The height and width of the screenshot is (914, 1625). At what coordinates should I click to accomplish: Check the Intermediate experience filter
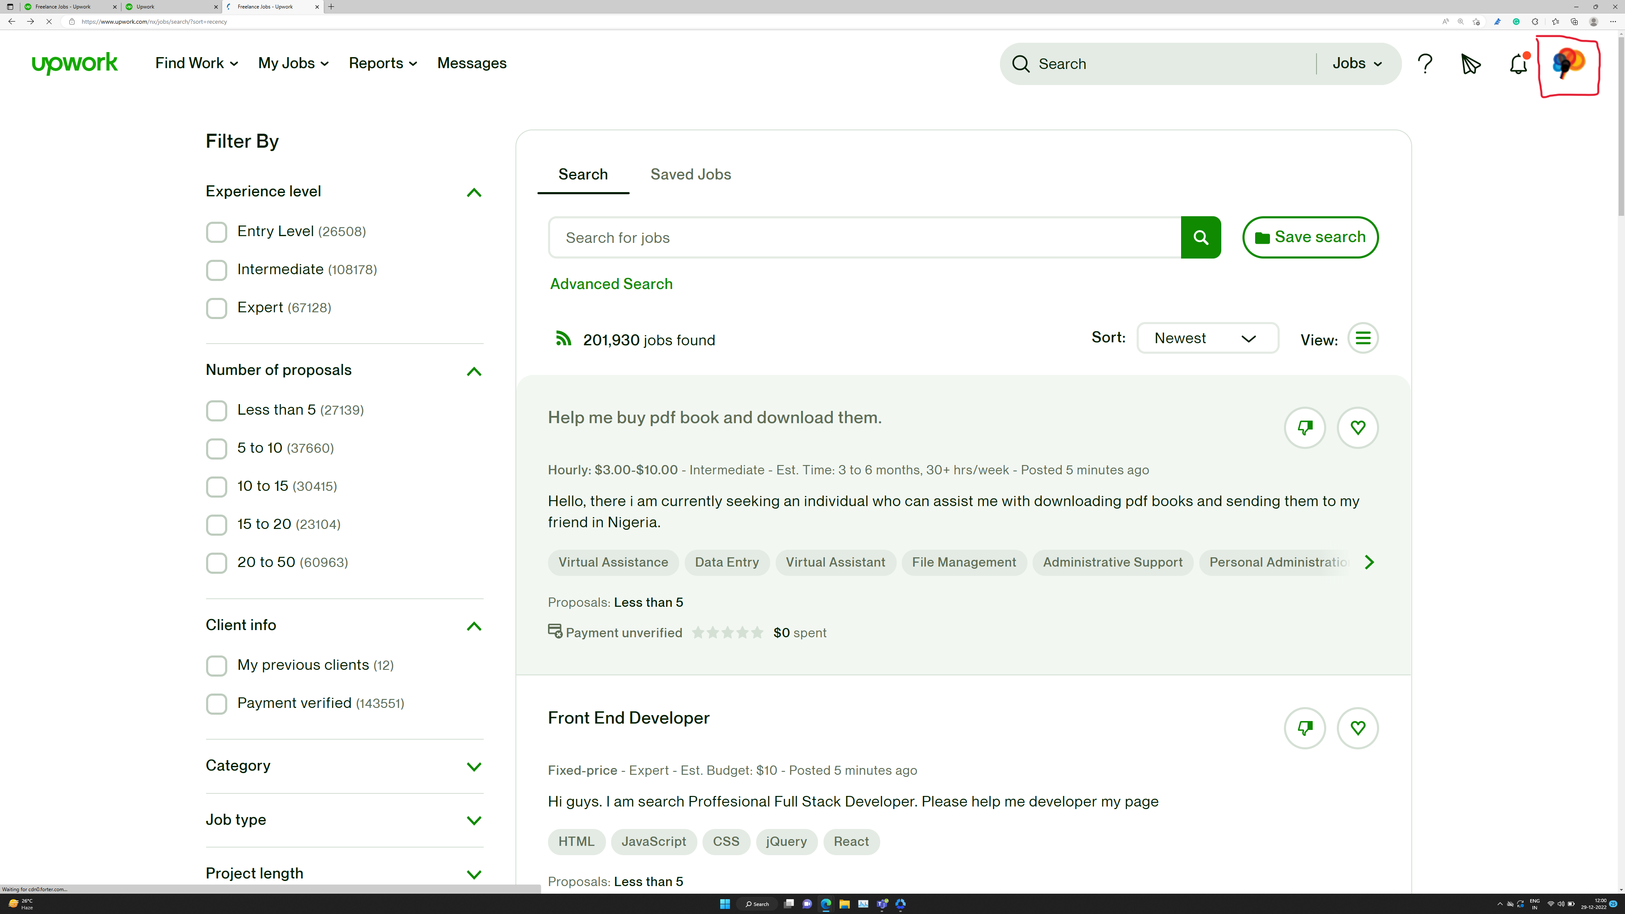click(216, 270)
